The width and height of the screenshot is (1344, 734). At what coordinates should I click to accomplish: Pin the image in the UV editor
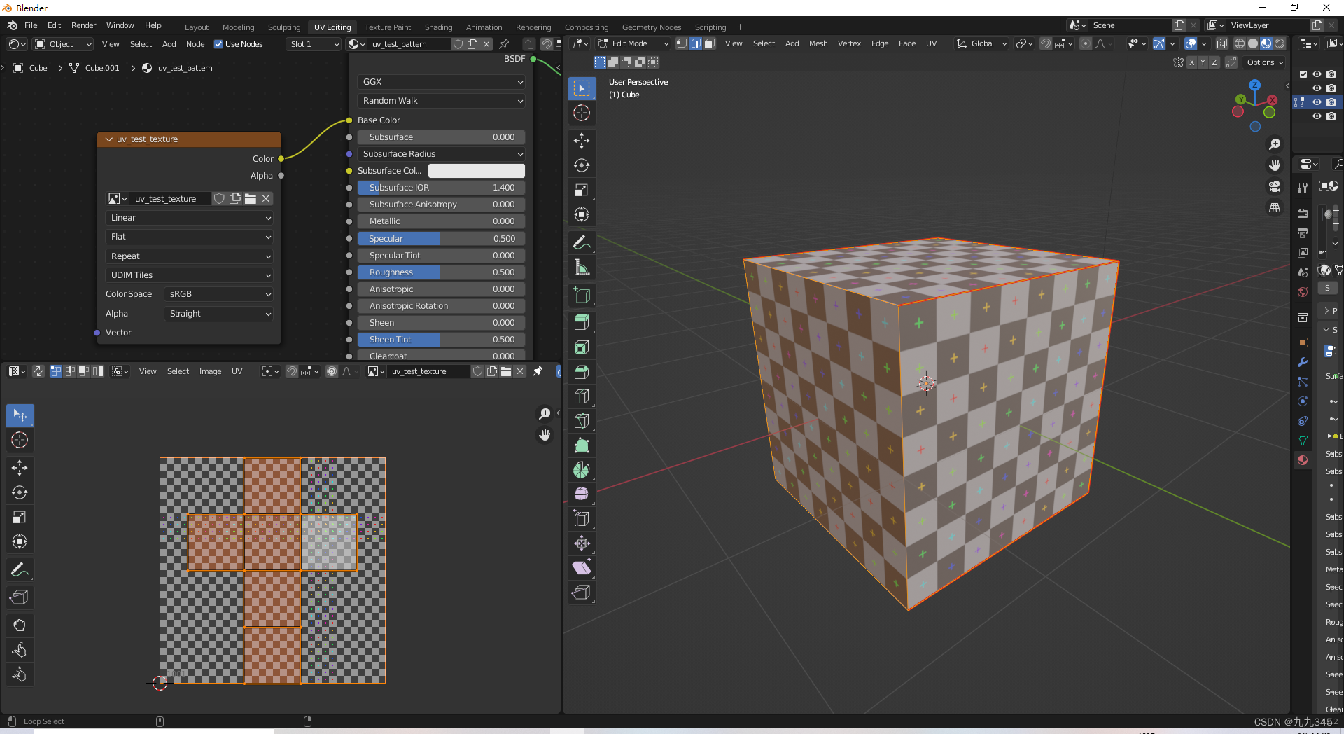(538, 371)
